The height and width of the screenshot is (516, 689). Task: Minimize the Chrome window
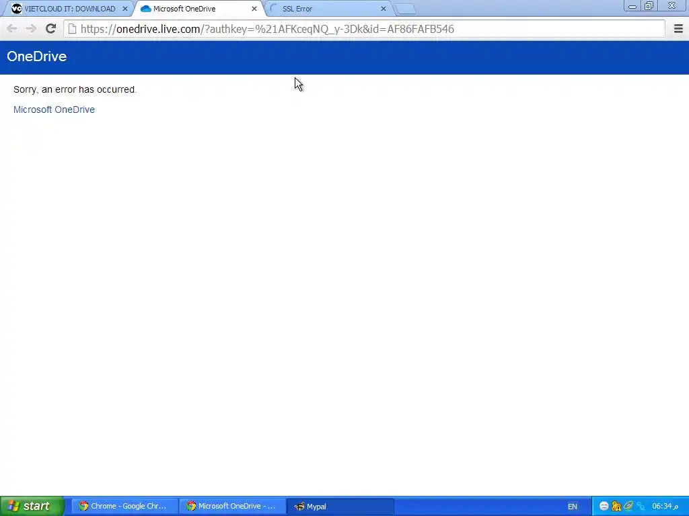[x=632, y=6]
